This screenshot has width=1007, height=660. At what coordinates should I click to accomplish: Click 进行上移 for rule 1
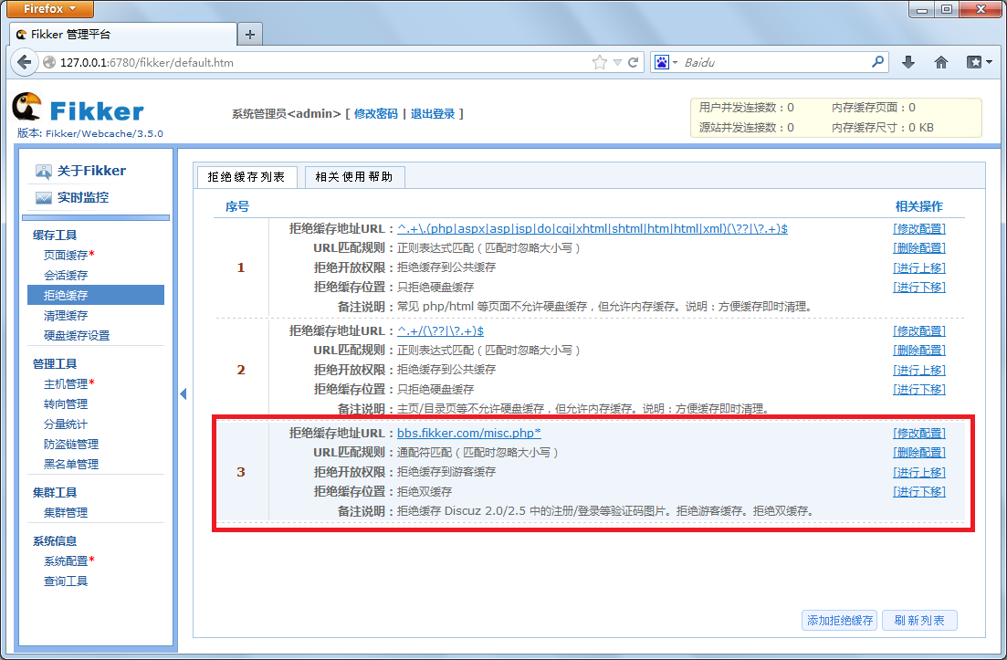919,267
